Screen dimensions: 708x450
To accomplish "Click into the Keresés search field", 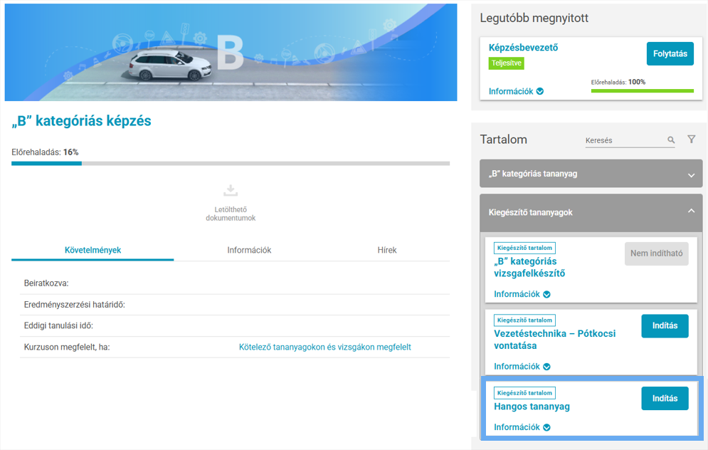I will pos(623,141).
